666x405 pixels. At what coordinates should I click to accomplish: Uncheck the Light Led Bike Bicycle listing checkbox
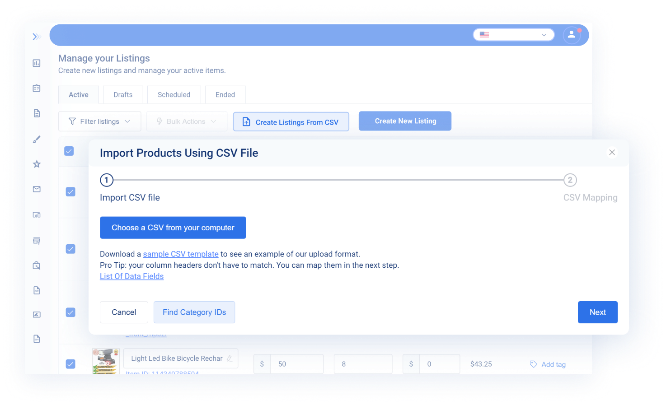(70, 364)
